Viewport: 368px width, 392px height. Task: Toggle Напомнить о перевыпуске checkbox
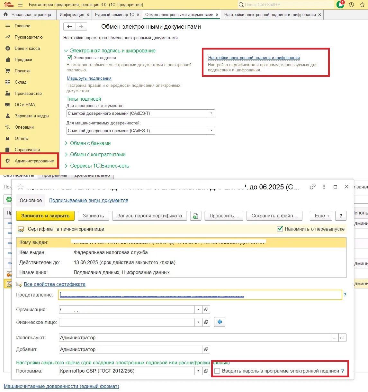click(x=280, y=229)
